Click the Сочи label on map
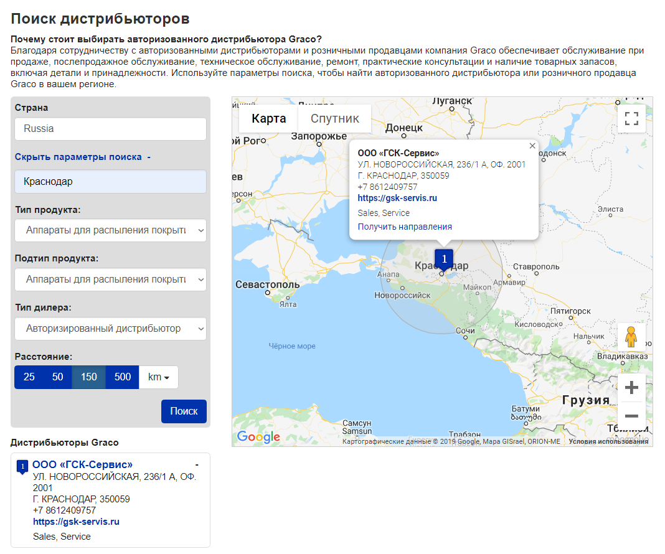 pyautogui.click(x=465, y=330)
